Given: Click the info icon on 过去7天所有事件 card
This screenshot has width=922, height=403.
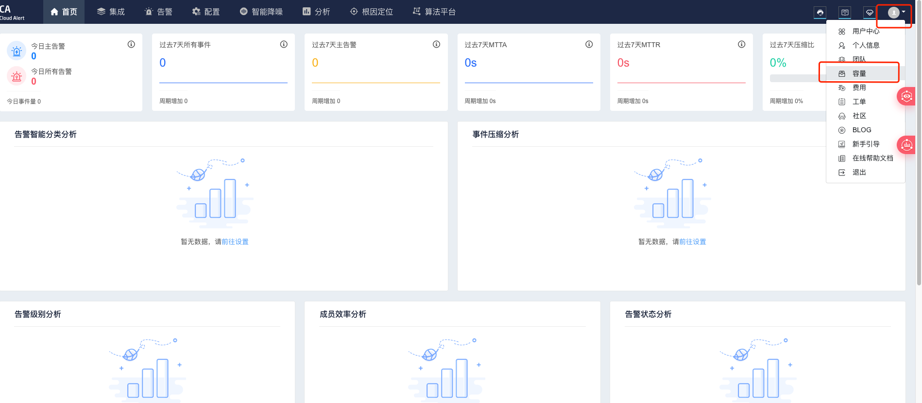Looking at the screenshot, I should coord(284,44).
